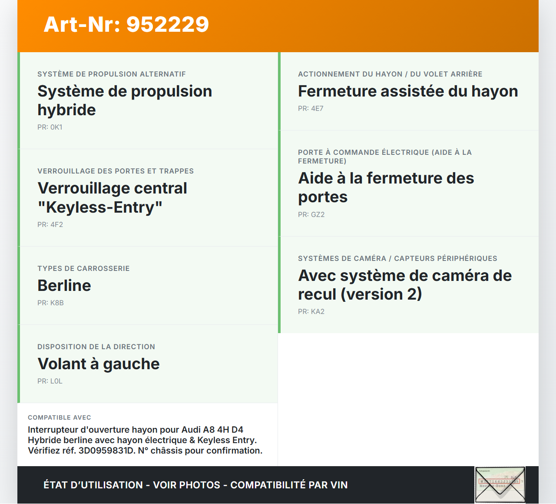Select the Volant à gauche value
This screenshot has height=504, width=556.
pyautogui.click(x=99, y=364)
